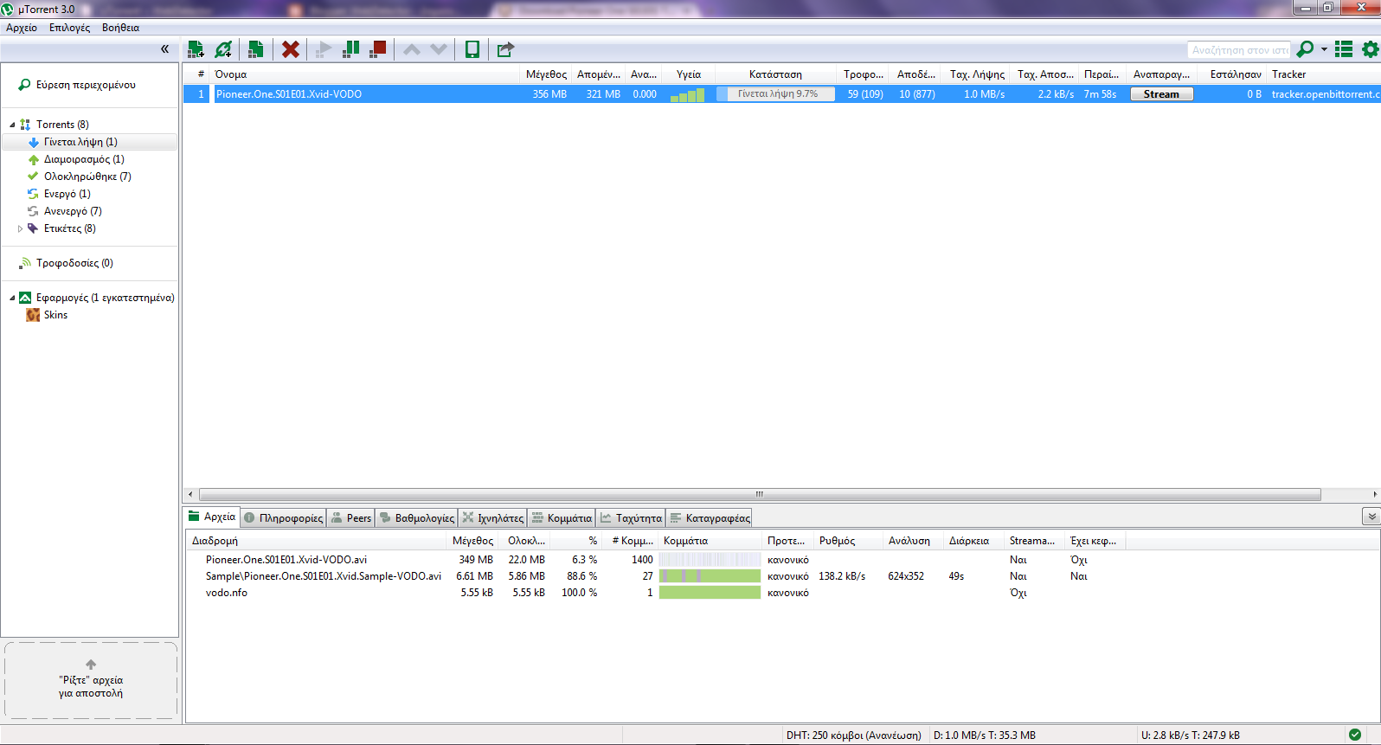
Task: Click the red X Remove torrent icon
Action: (x=291, y=49)
